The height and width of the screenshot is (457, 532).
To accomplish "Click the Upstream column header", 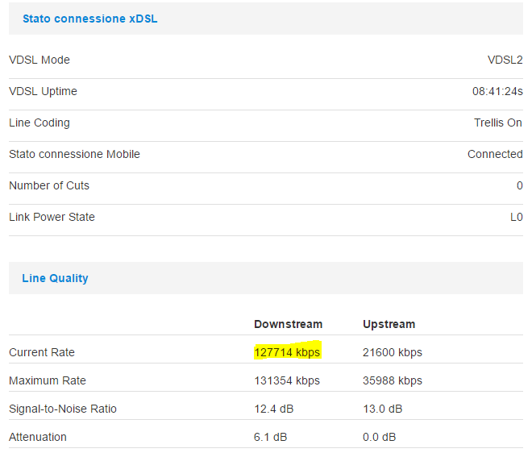I will (x=389, y=324).
